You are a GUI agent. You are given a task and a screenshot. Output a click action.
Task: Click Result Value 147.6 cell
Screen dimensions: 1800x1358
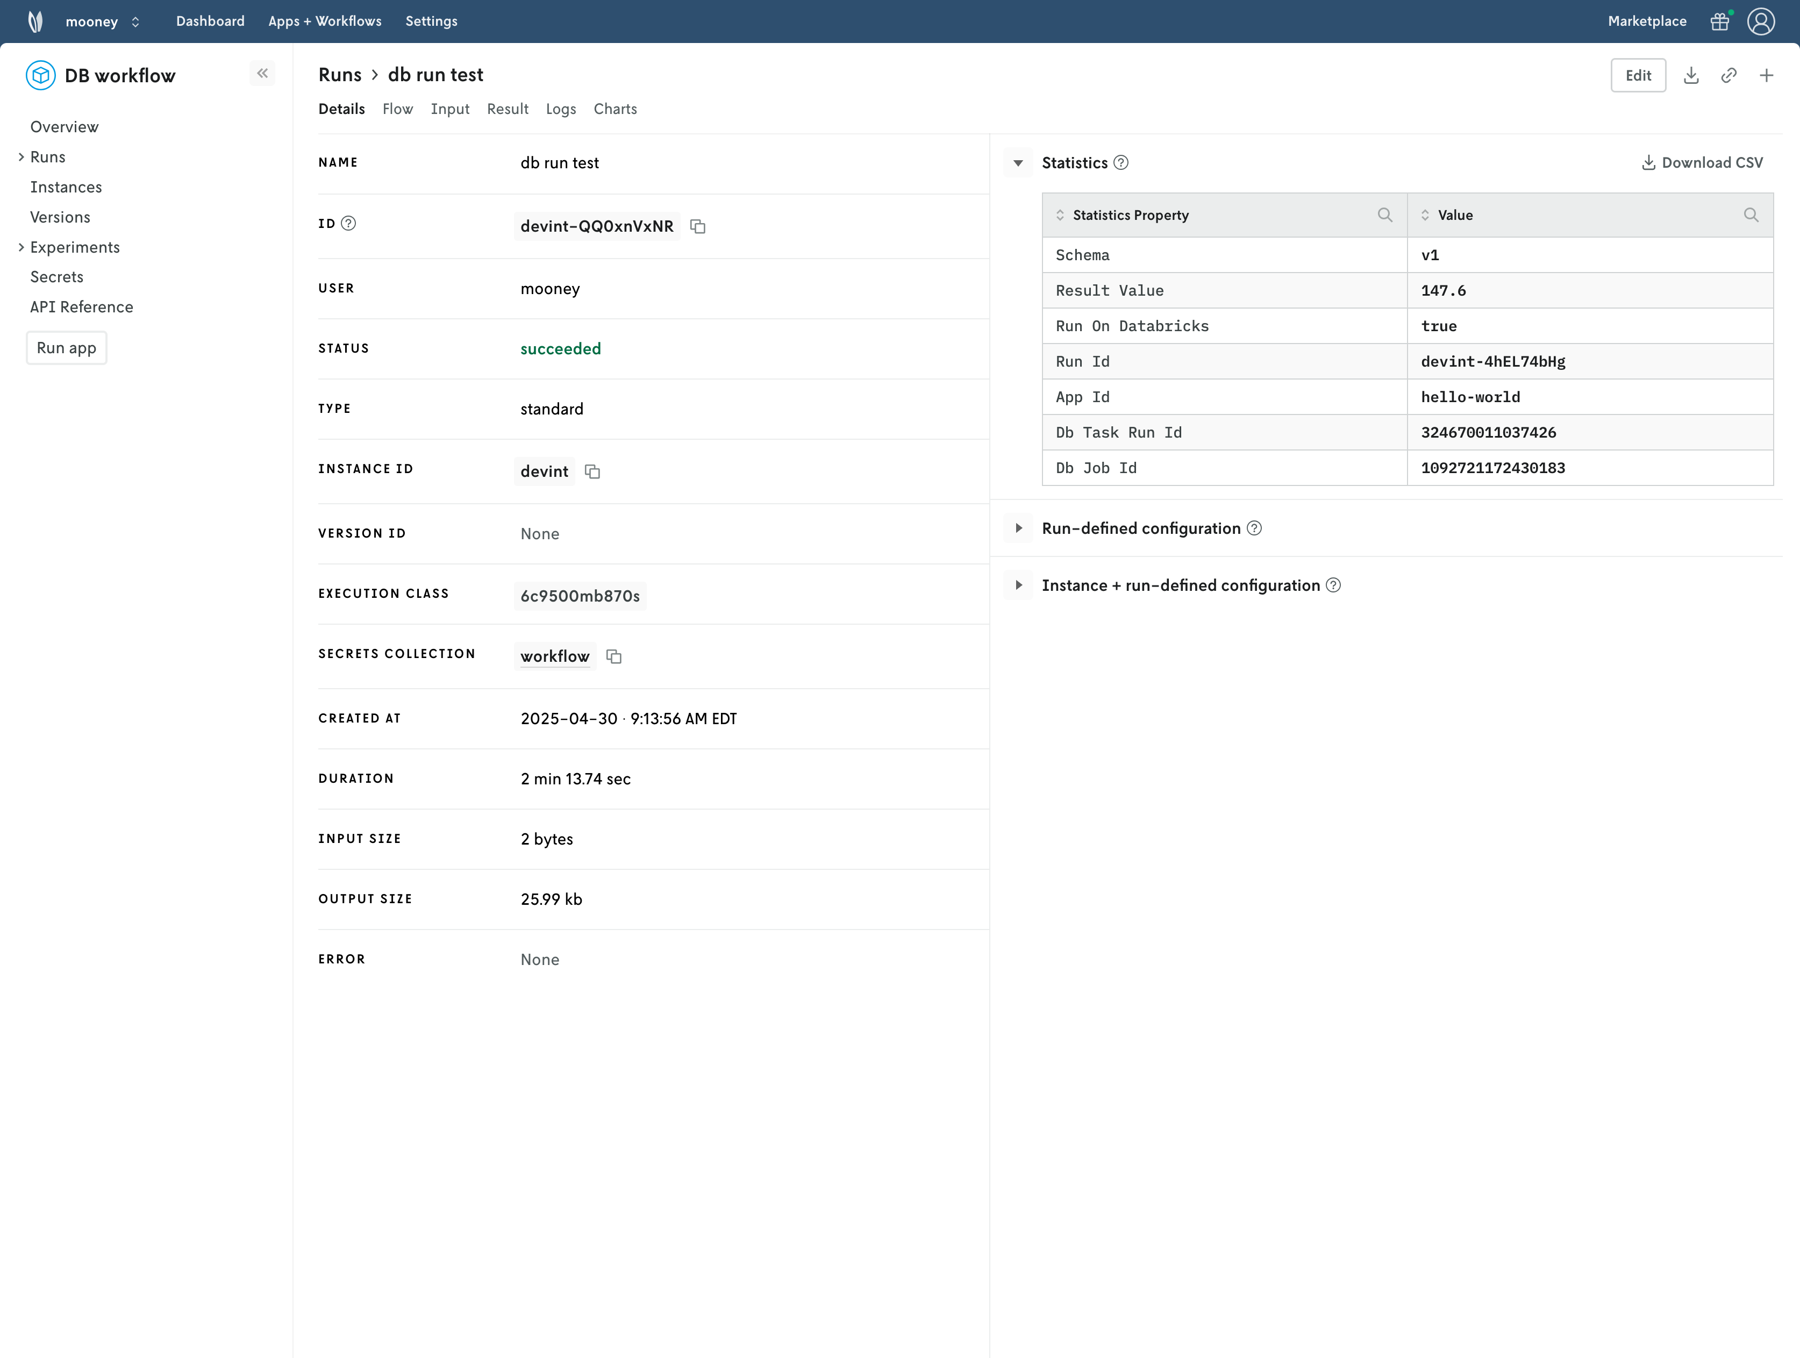(1590, 290)
